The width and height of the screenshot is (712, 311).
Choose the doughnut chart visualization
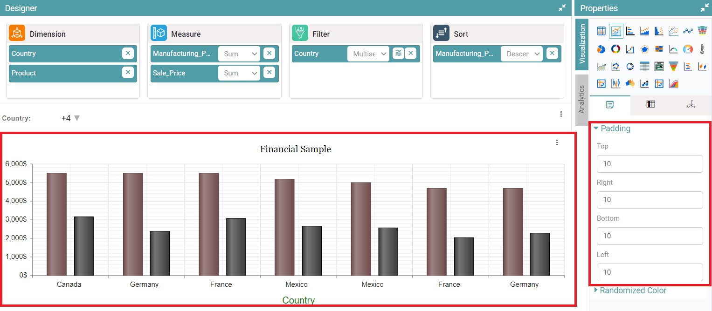(616, 49)
